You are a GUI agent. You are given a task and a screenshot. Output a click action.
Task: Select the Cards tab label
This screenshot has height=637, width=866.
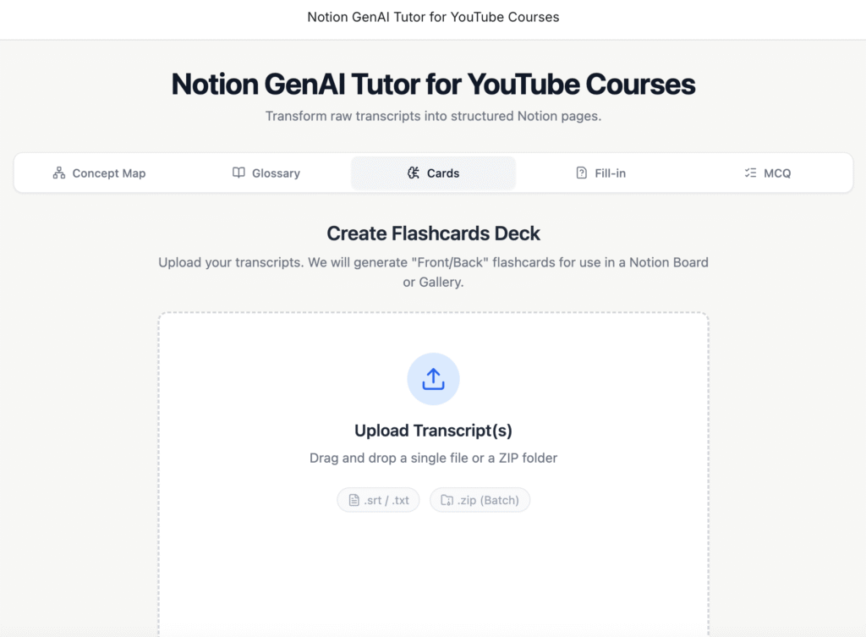tap(442, 173)
